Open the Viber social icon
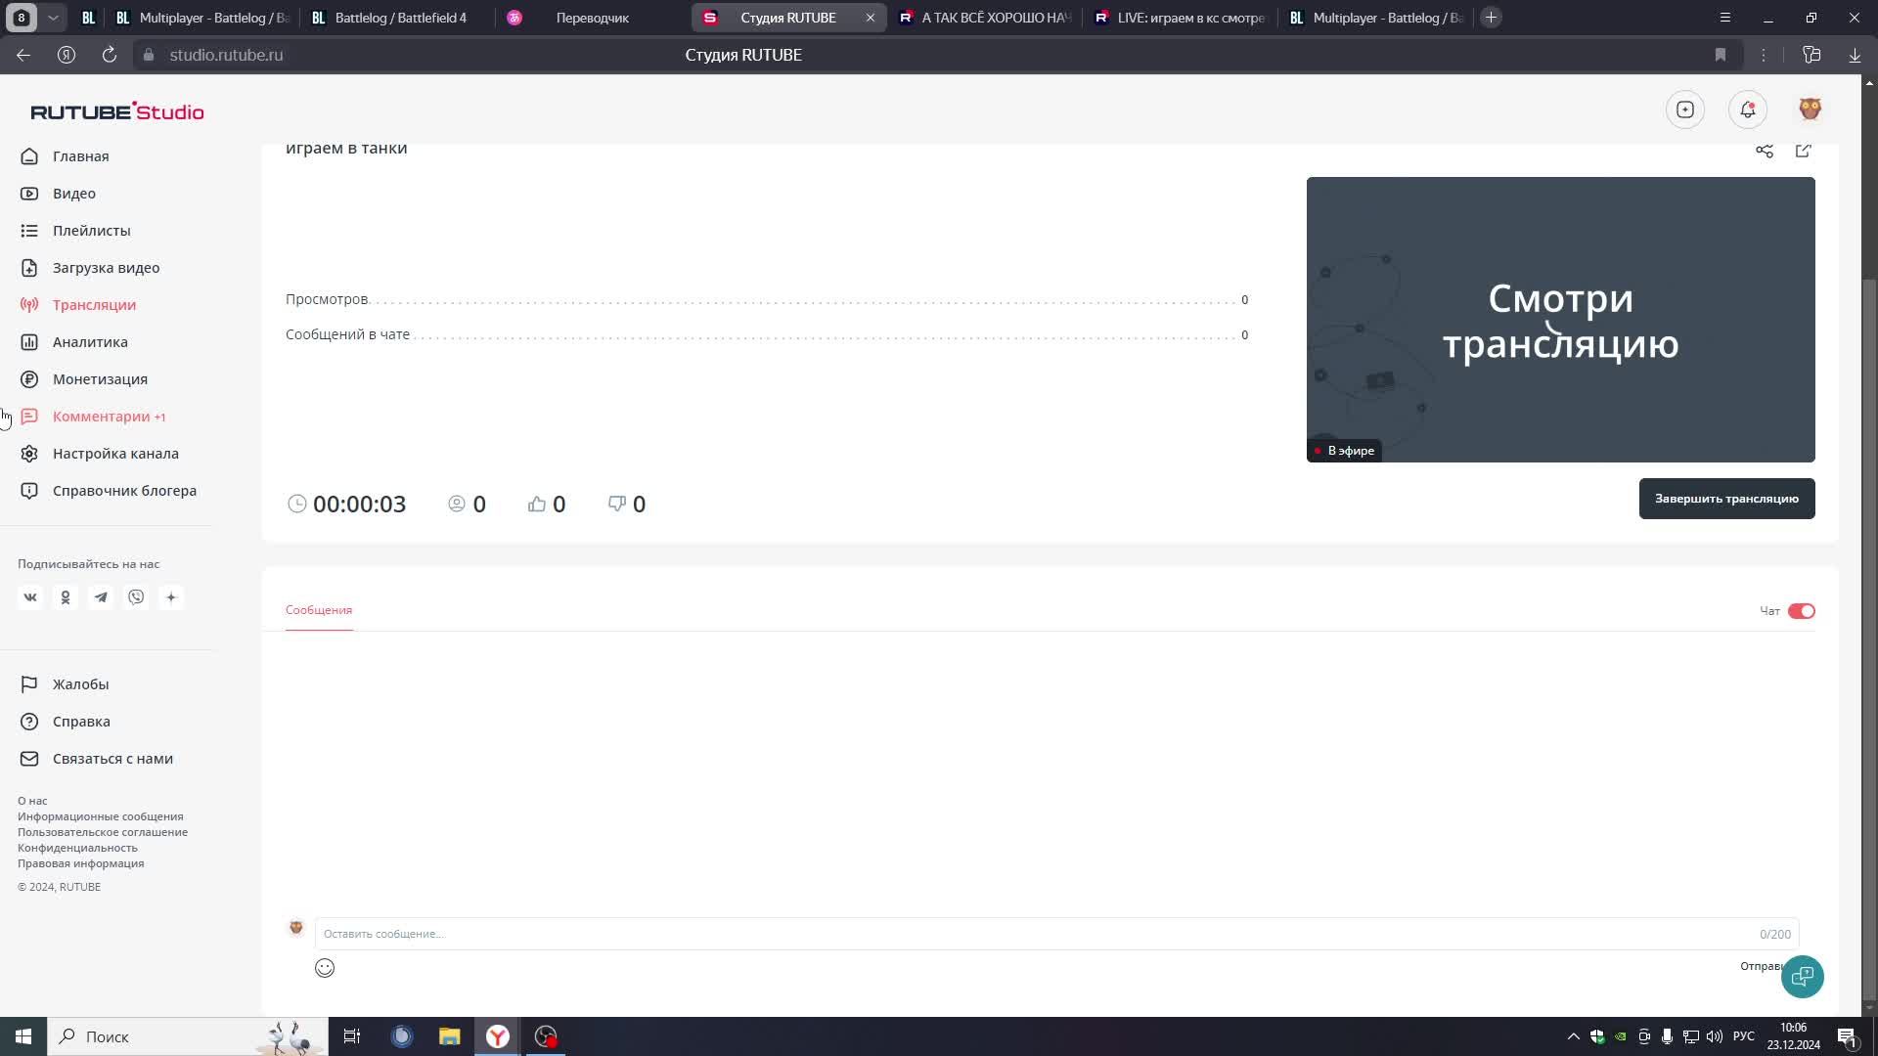 [136, 597]
